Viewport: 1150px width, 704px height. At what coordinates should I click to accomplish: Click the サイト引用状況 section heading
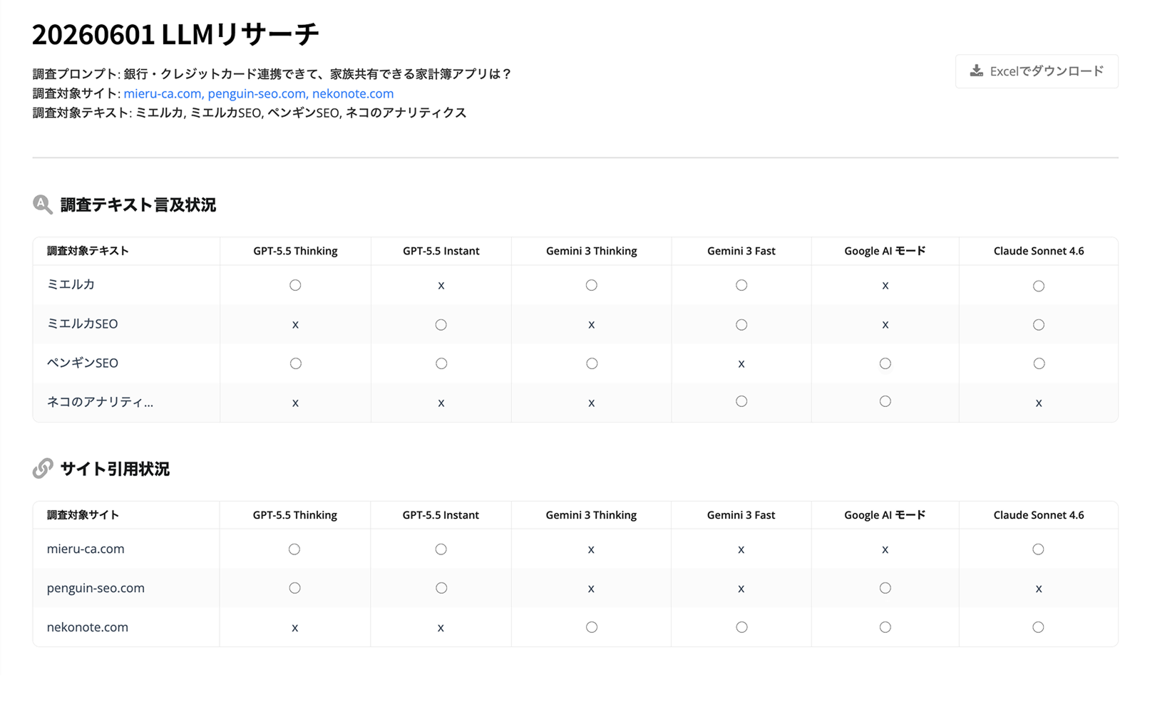click(115, 469)
